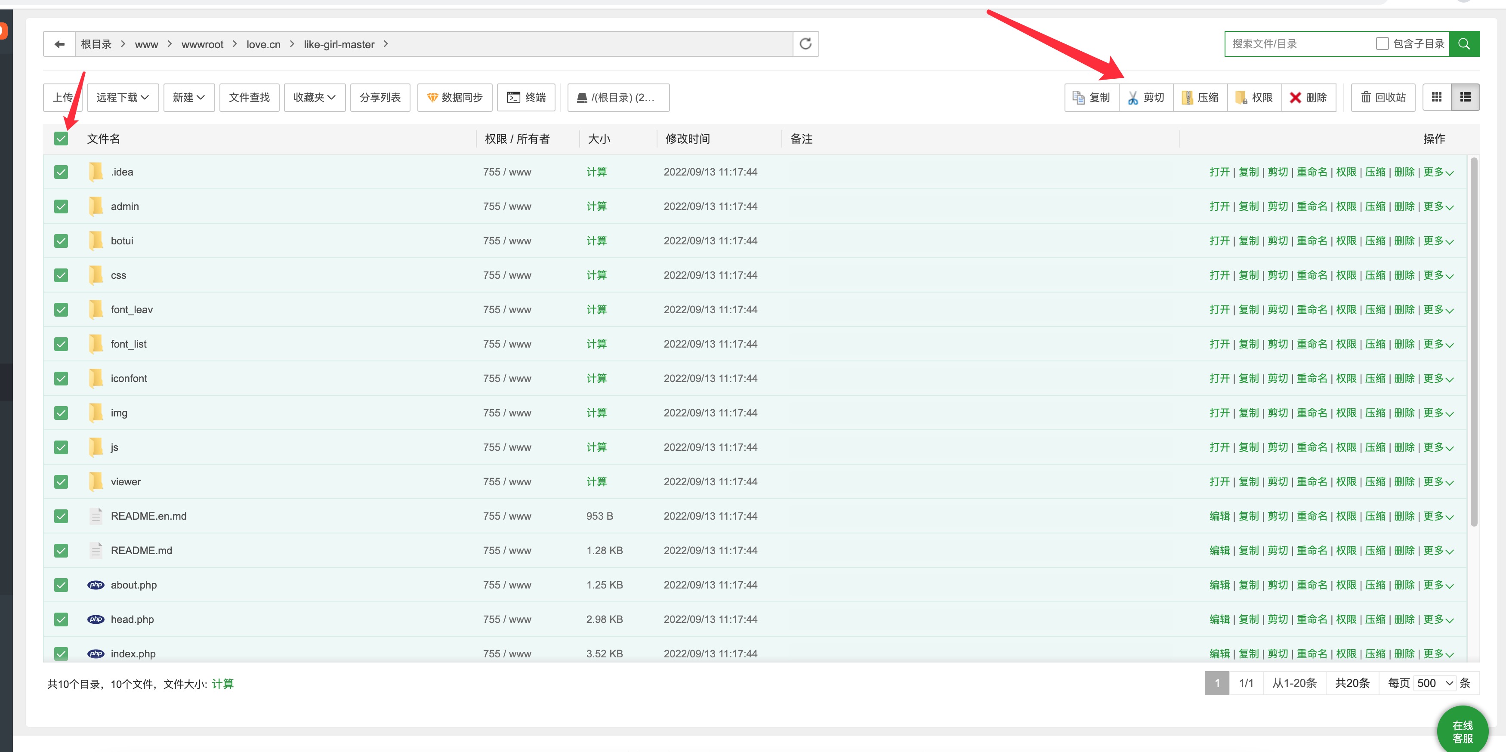The height and width of the screenshot is (752, 1506).
Task: Click the Copy (复制) toolbar button
Action: point(1091,98)
